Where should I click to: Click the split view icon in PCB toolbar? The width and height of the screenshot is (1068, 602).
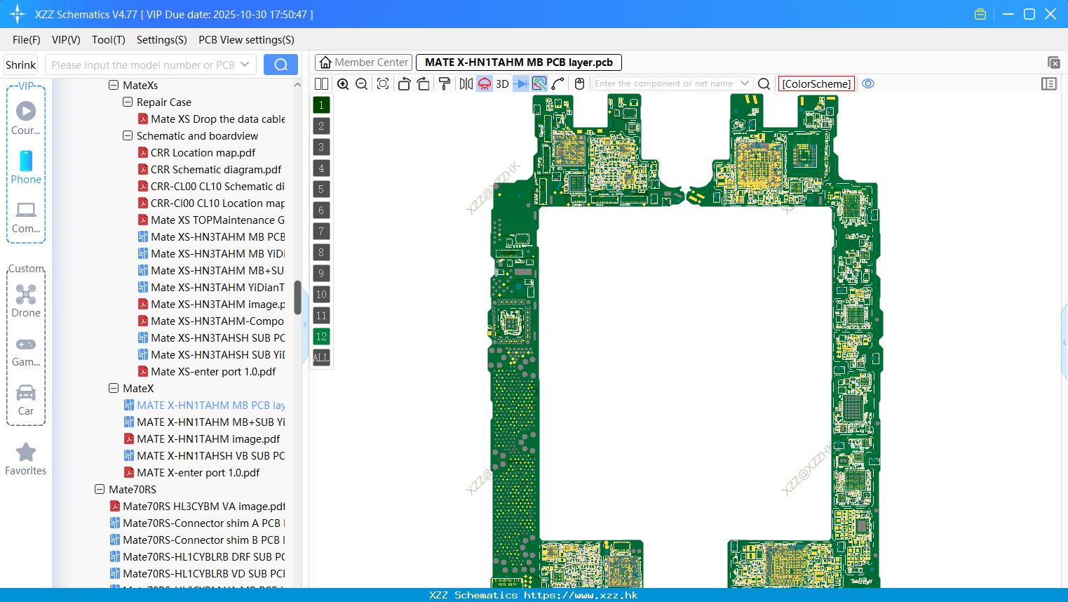point(321,83)
